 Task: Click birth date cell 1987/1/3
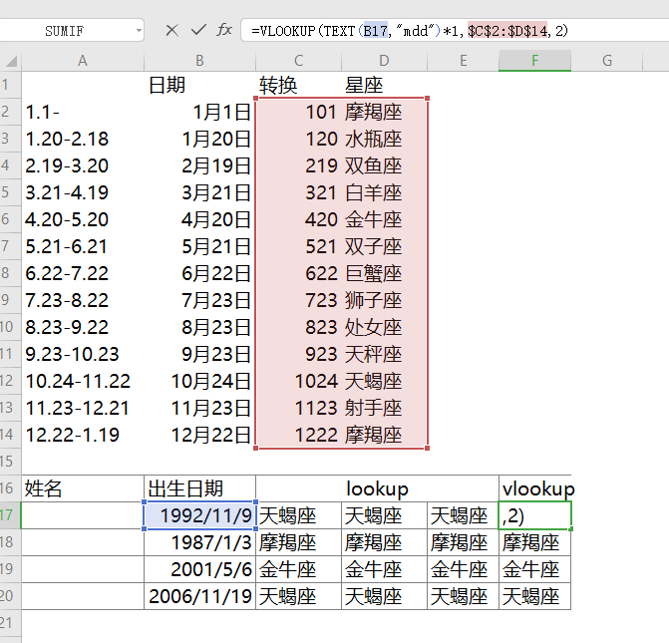[x=199, y=542]
